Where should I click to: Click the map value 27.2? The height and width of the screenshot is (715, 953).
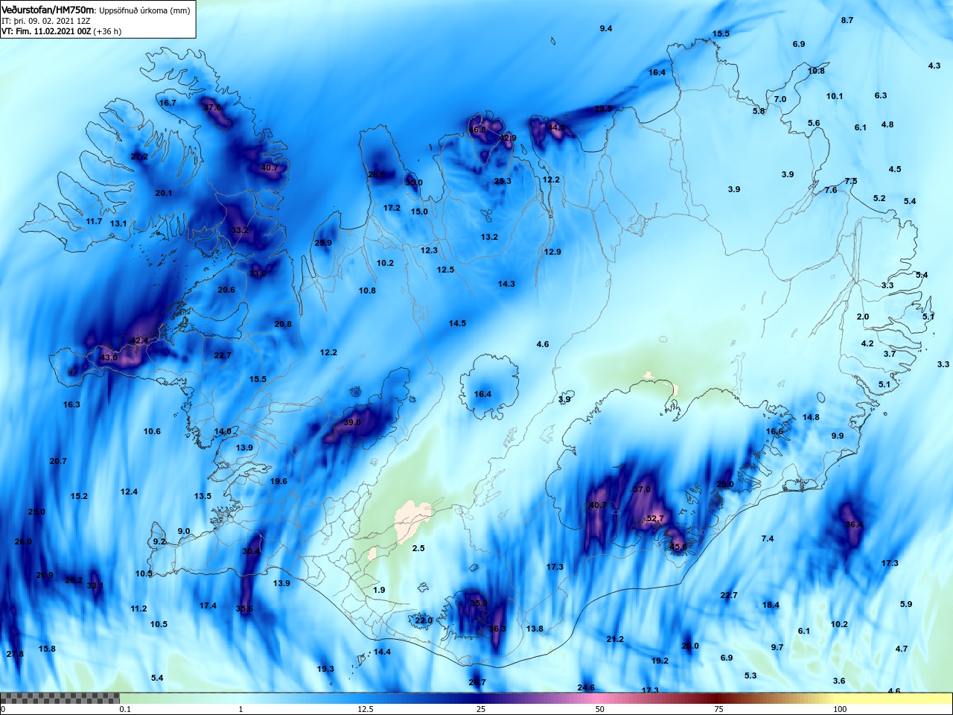(x=139, y=156)
